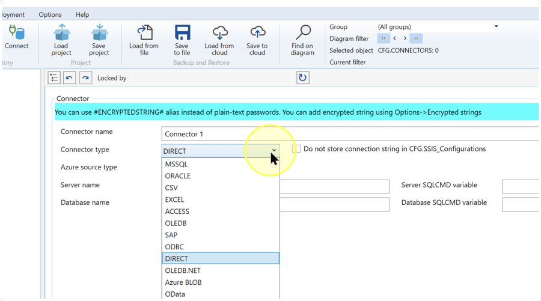Click Find on diagram magnifier
Viewport: 541px width, 301px height.
pos(303,33)
